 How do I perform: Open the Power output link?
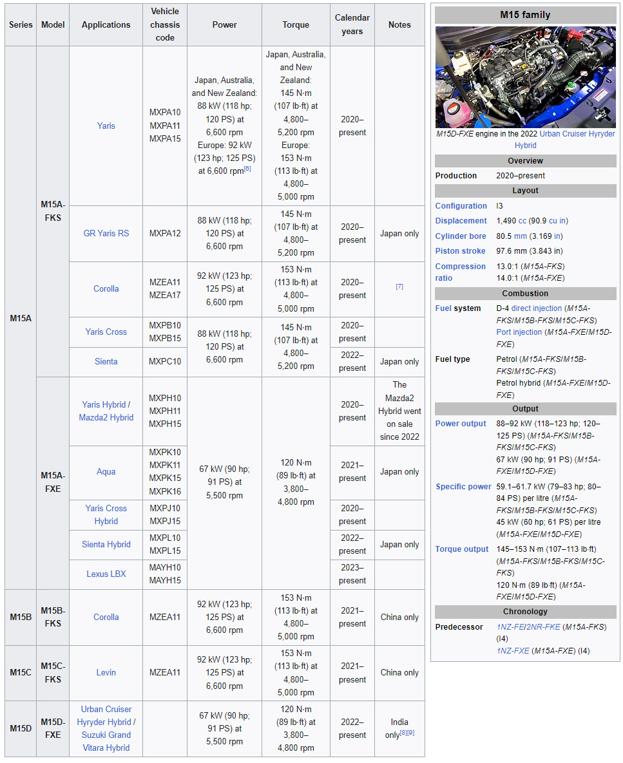461,424
